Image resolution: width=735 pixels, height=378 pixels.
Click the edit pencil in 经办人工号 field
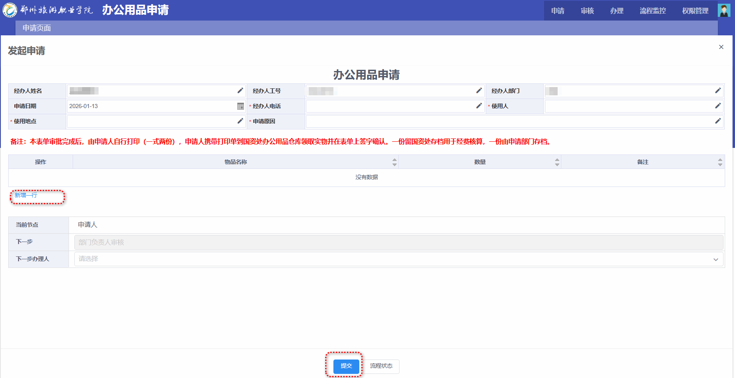tap(479, 91)
